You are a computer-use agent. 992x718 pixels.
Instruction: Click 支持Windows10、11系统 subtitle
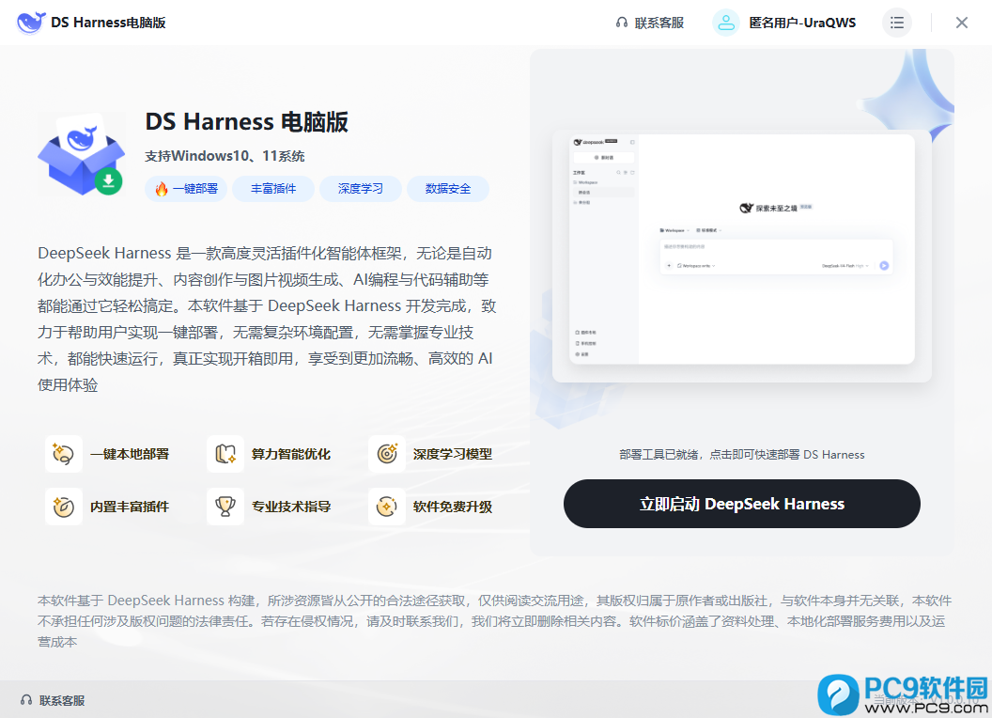click(x=225, y=156)
